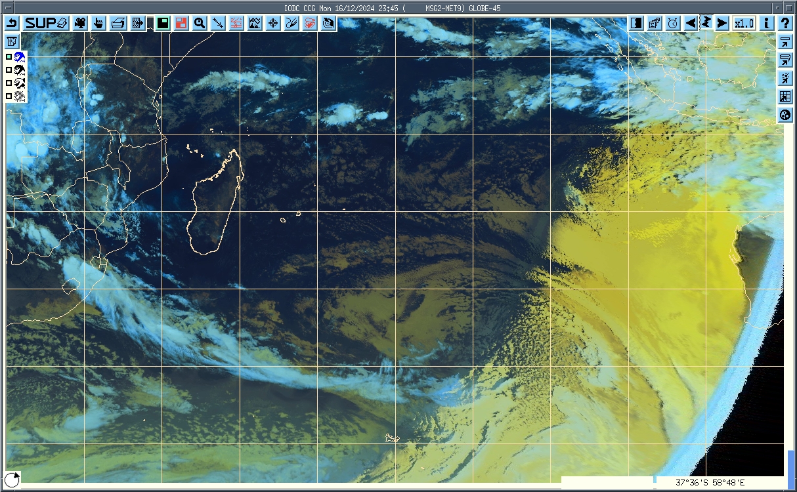Select the magnifying glass zoom tool
Screen dimensions: 797x492
point(200,24)
